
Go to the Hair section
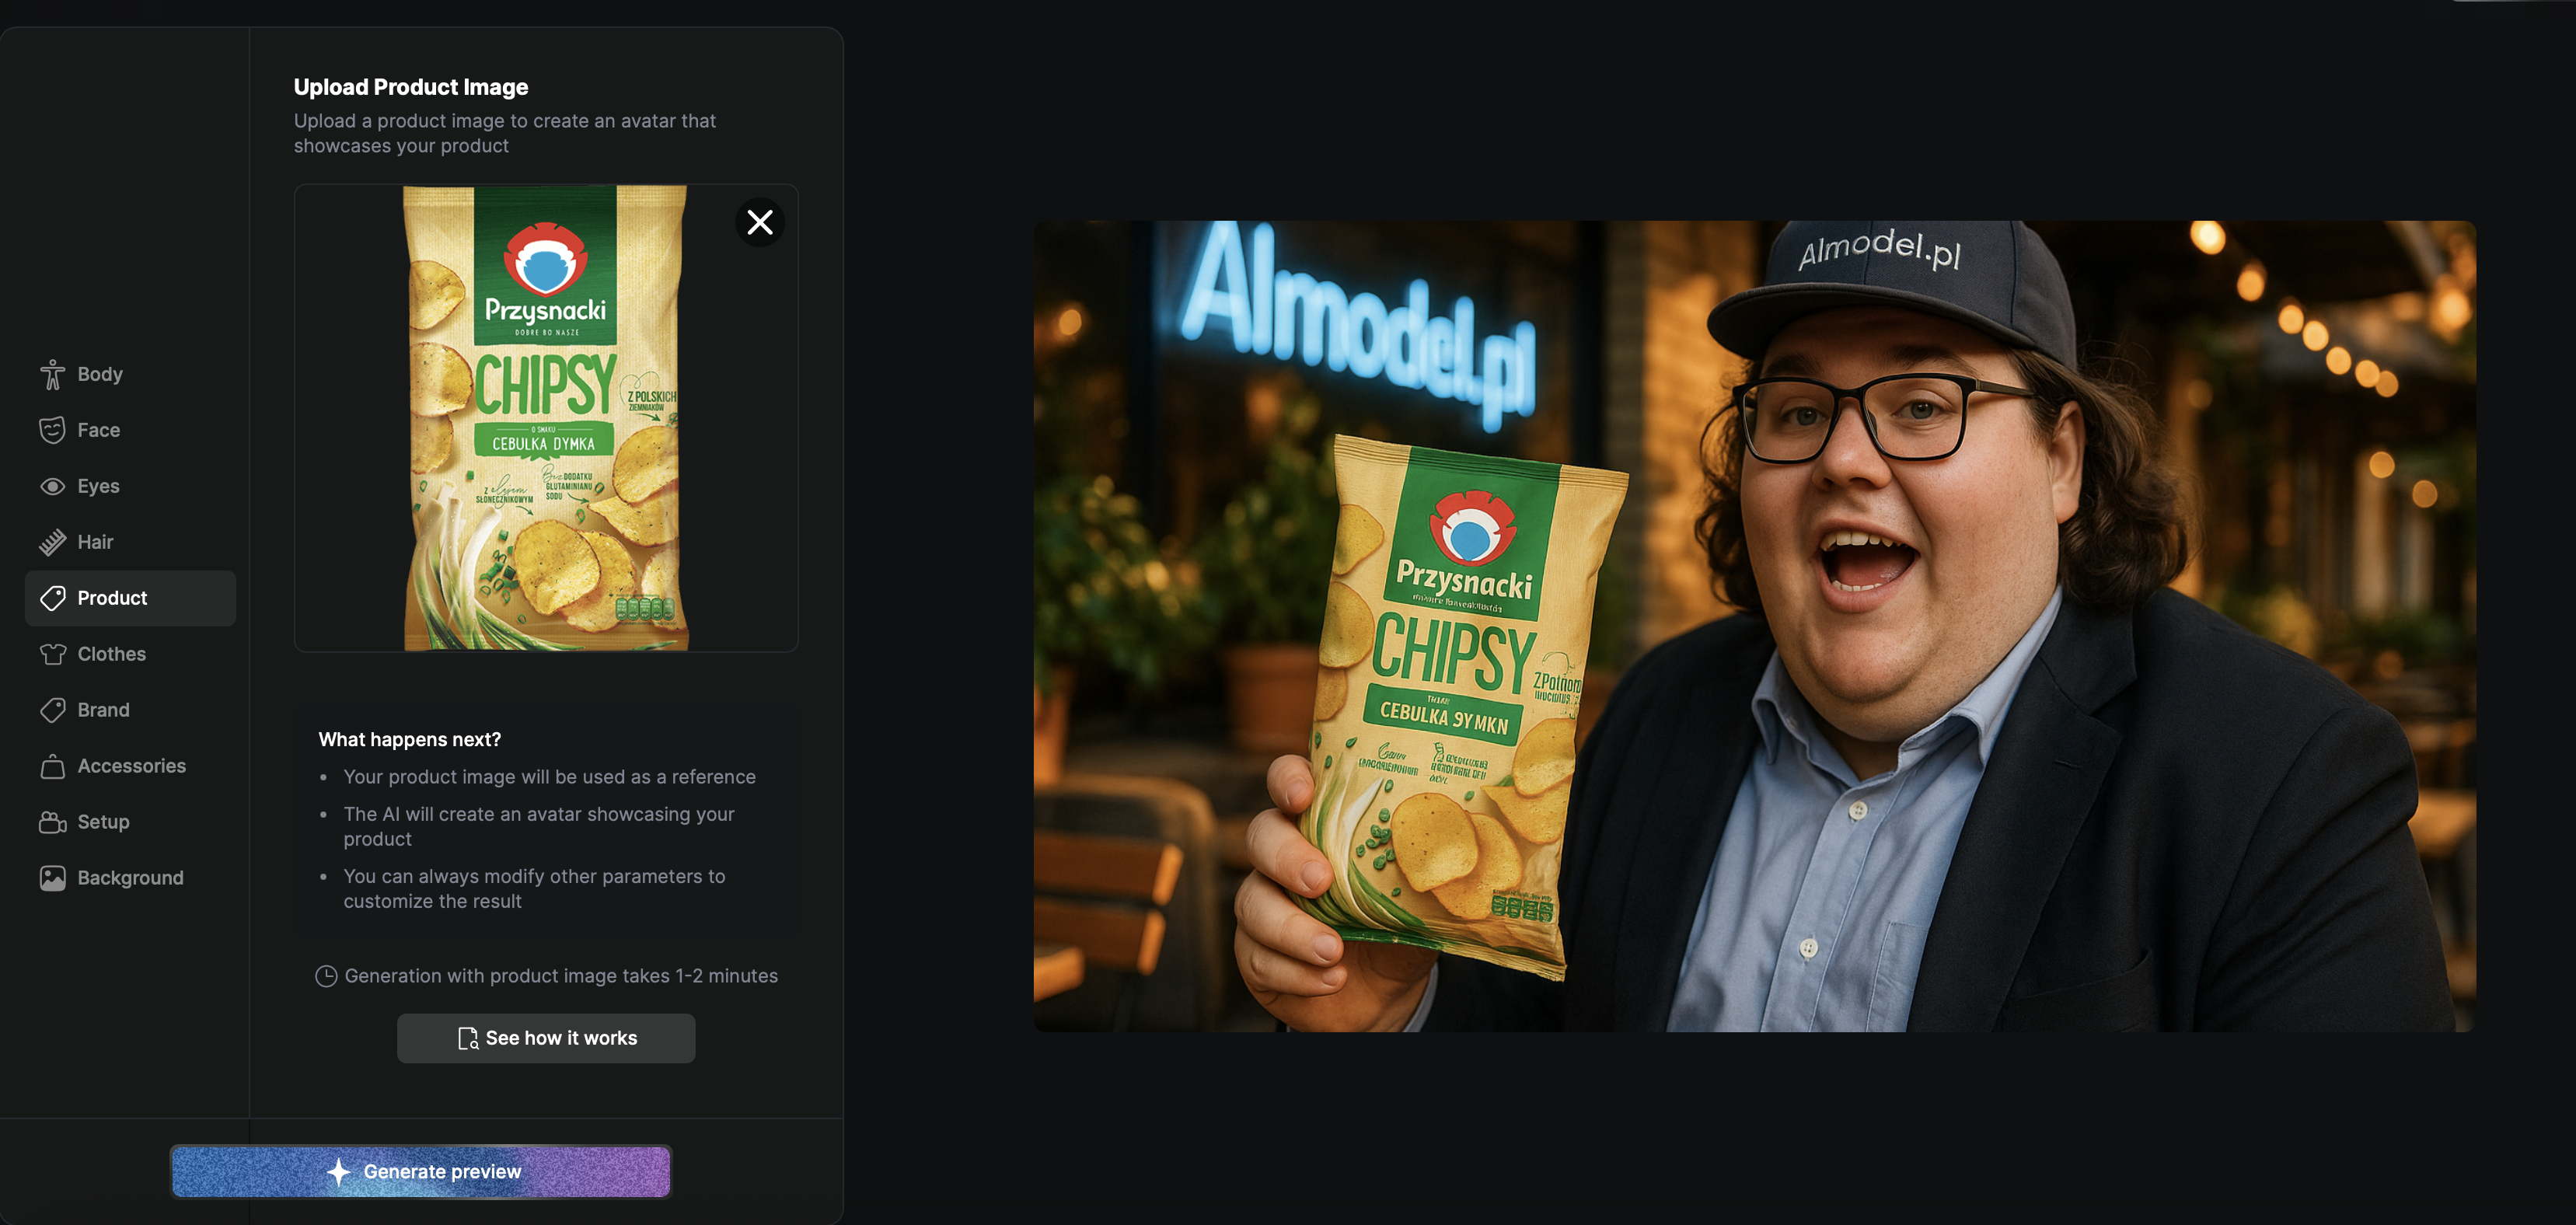coord(130,542)
